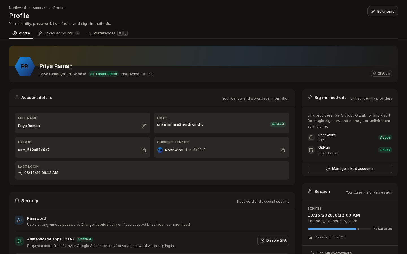Image resolution: width=407 pixels, height=254 pixels.
Task: Click the ten_8b40c2 tenant ID text
Action: click(x=196, y=150)
